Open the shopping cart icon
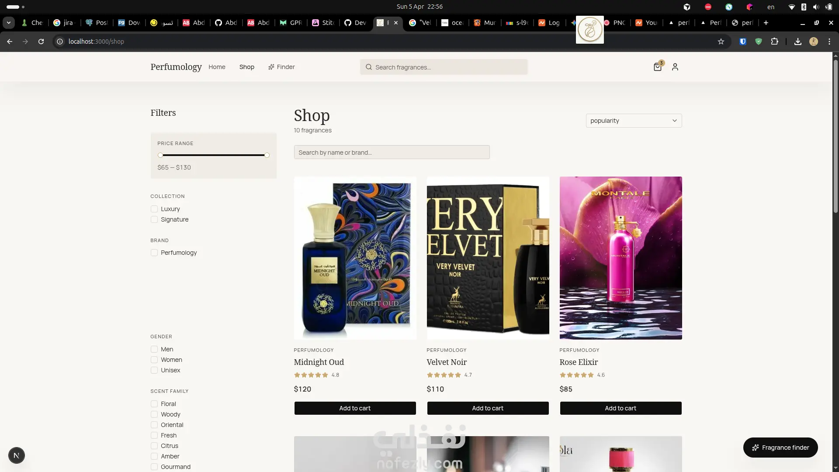 click(x=657, y=67)
